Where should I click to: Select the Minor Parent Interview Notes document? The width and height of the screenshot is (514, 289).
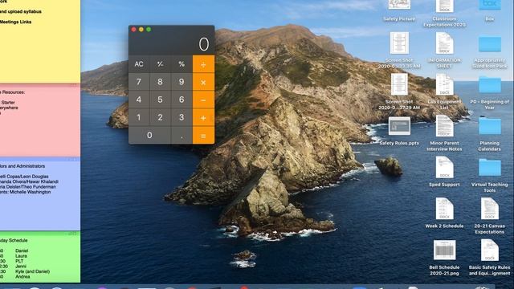(444, 126)
